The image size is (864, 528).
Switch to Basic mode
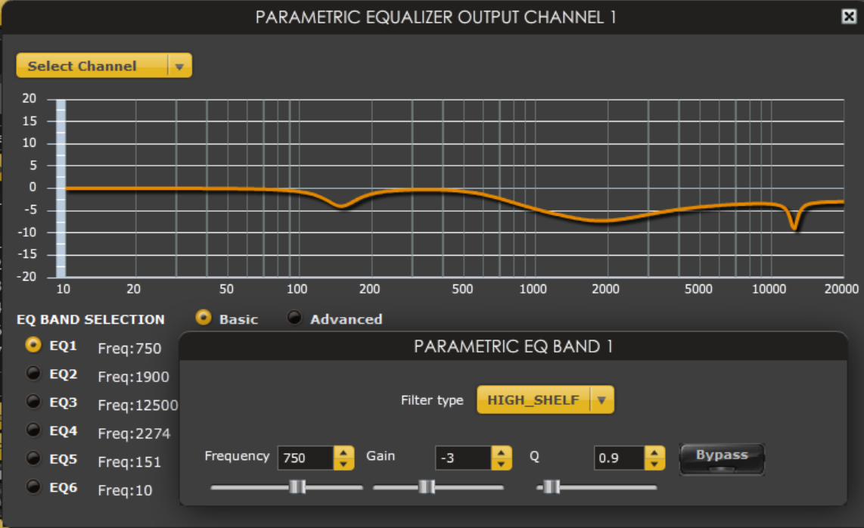point(204,318)
